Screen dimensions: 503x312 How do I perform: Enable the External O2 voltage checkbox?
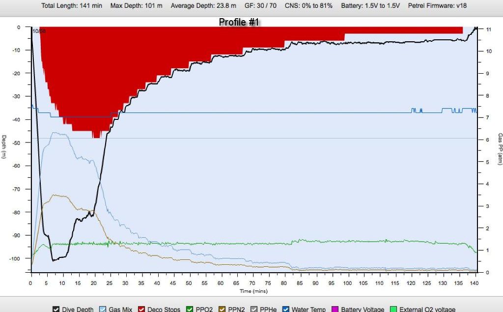coord(393,310)
